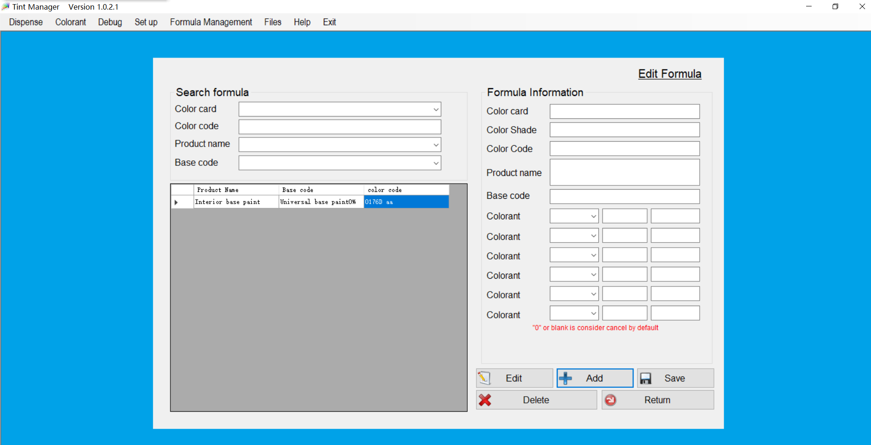Select the '0176D aa' color code cell
Screen dimensions: 871x445
pos(406,202)
